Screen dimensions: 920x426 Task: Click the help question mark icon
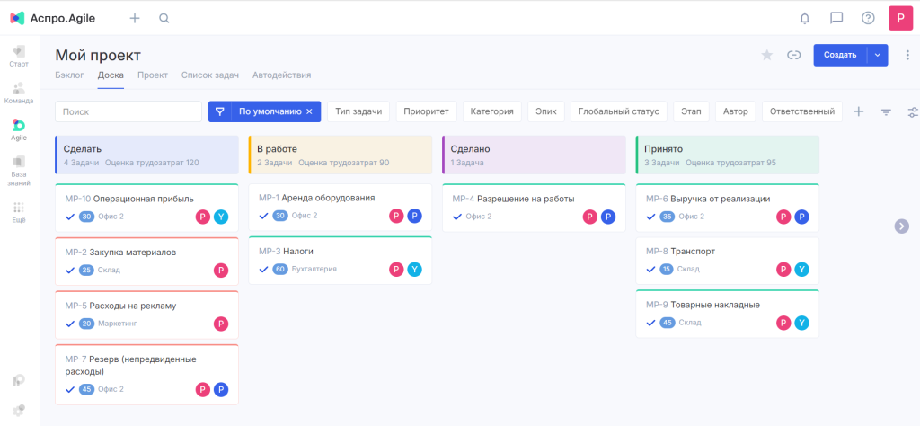pos(868,18)
